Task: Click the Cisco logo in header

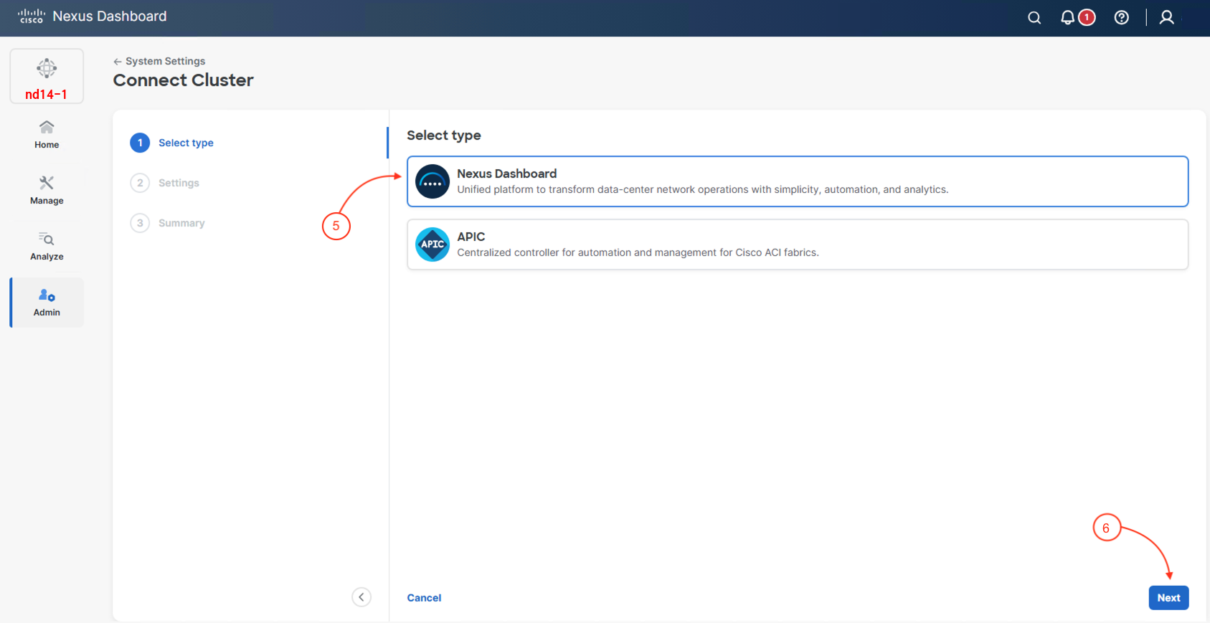Action: (x=32, y=16)
